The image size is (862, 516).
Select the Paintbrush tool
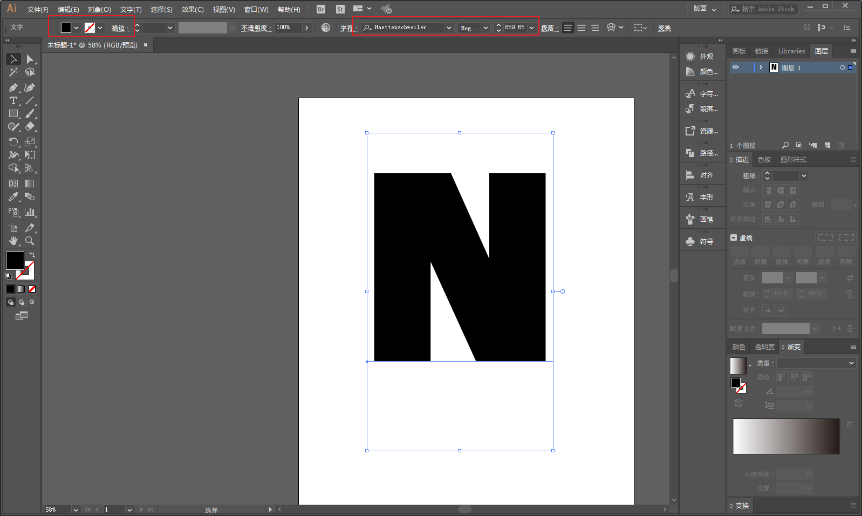(x=30, y=114)
